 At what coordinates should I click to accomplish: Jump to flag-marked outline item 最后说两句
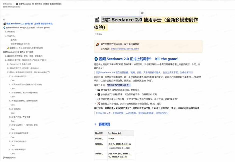pos(9,158)
